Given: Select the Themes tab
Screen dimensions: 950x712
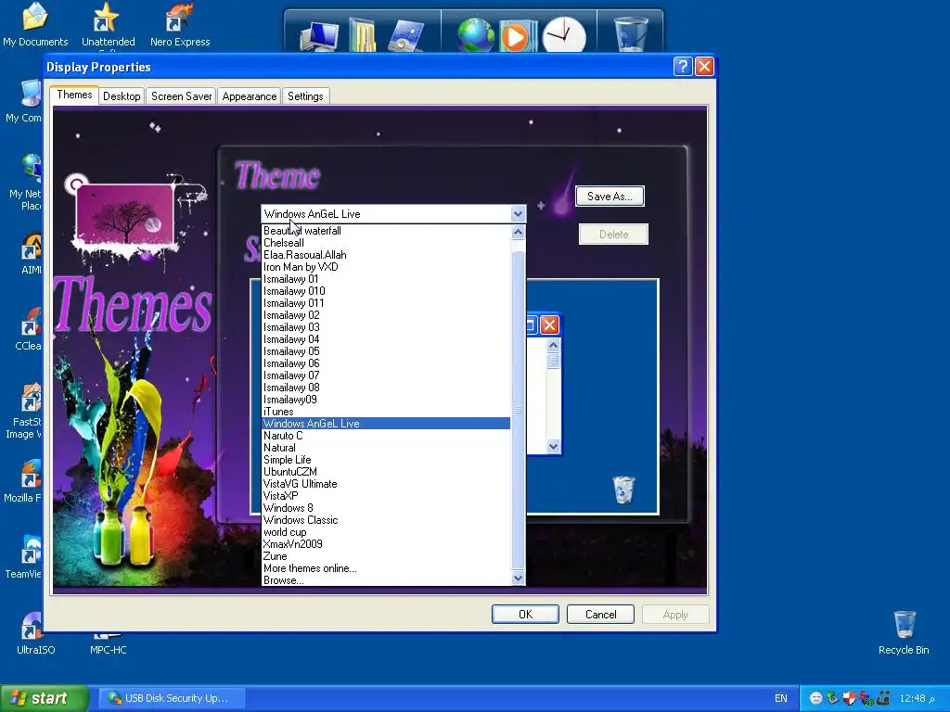Looking at the screenshot, I should (x=74, y=95).
